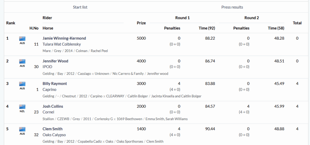Select rider Billy Raymont's name
The image size is (310, 145).
tap(55, 84)
